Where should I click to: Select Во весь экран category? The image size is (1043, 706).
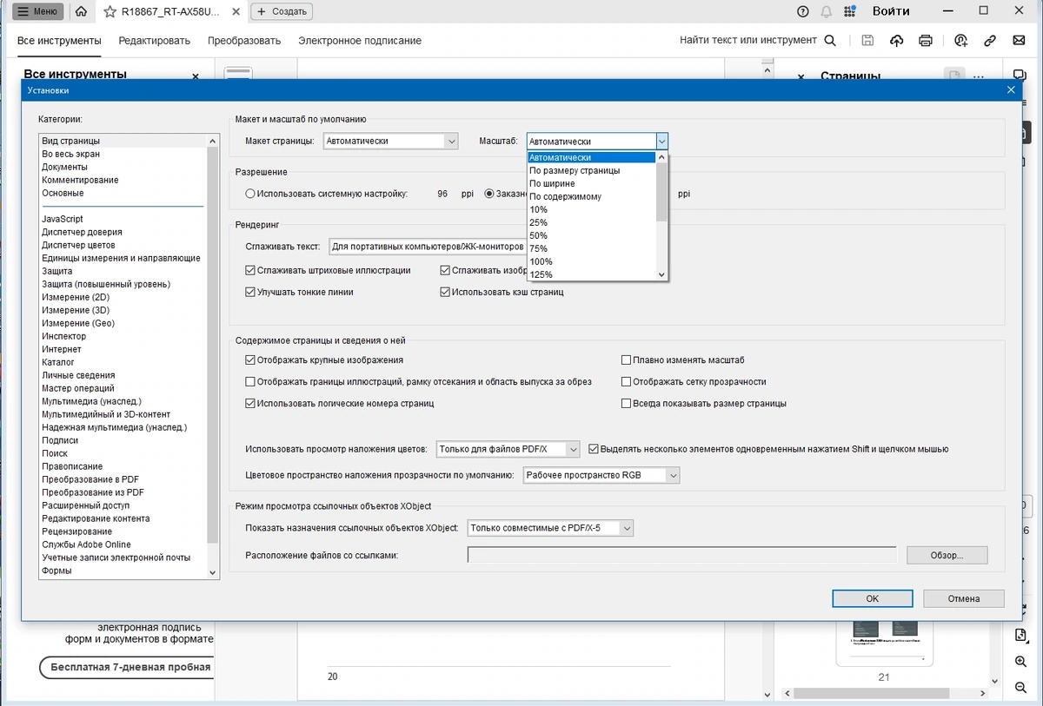[70, 154]
